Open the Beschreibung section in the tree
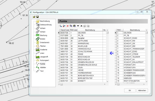Viewport: 155px width, 101px height. (x=45, y=21)
